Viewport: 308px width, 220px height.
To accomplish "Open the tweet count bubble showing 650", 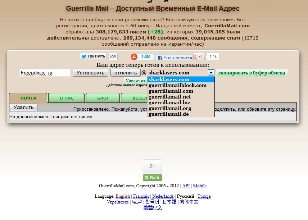I will coord(113,56).
